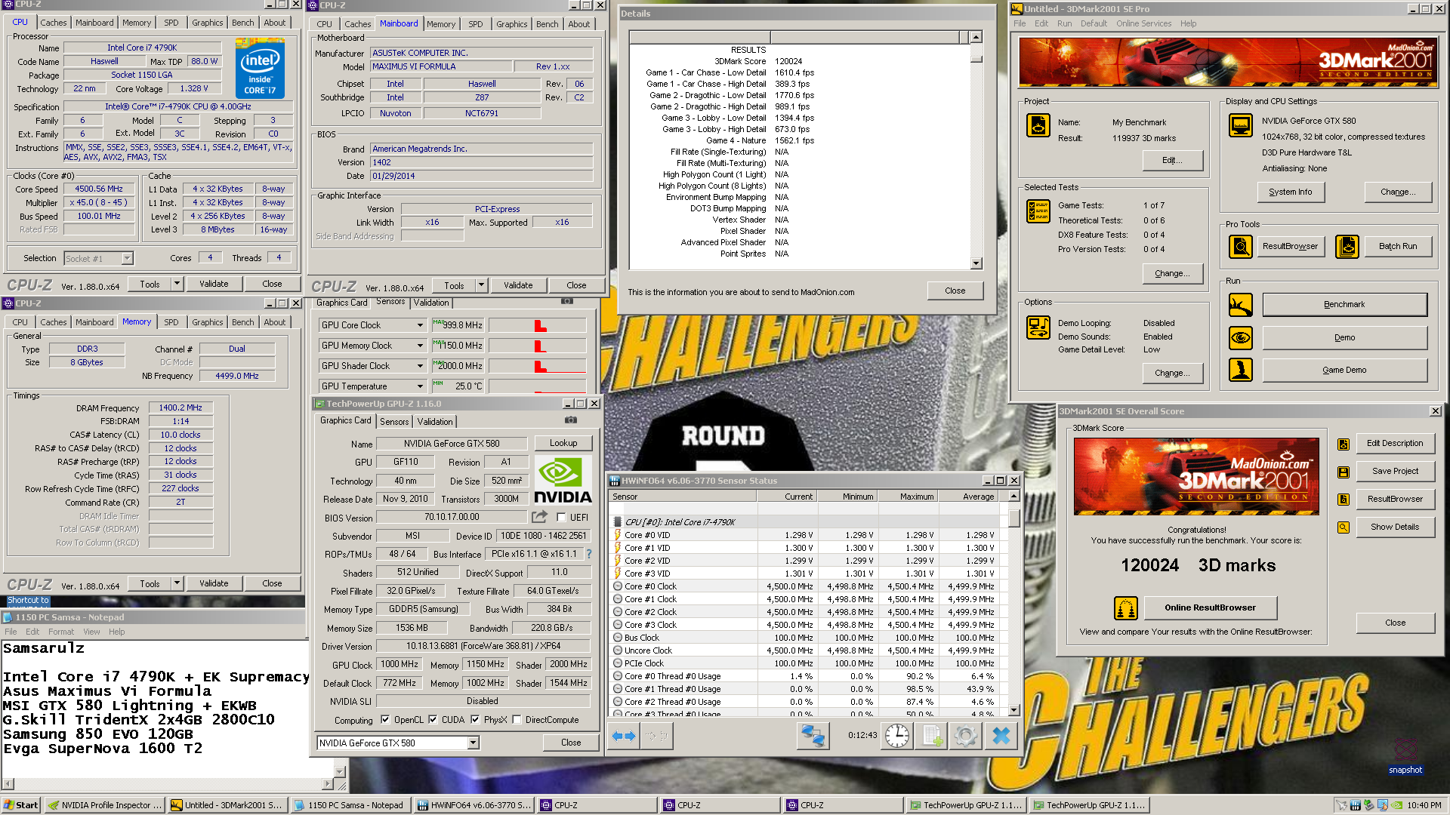The height and width of the screenshot is (815, 1450).
Task: Click the HWiNFO Maximum column header
Action: tap(906, 497)
